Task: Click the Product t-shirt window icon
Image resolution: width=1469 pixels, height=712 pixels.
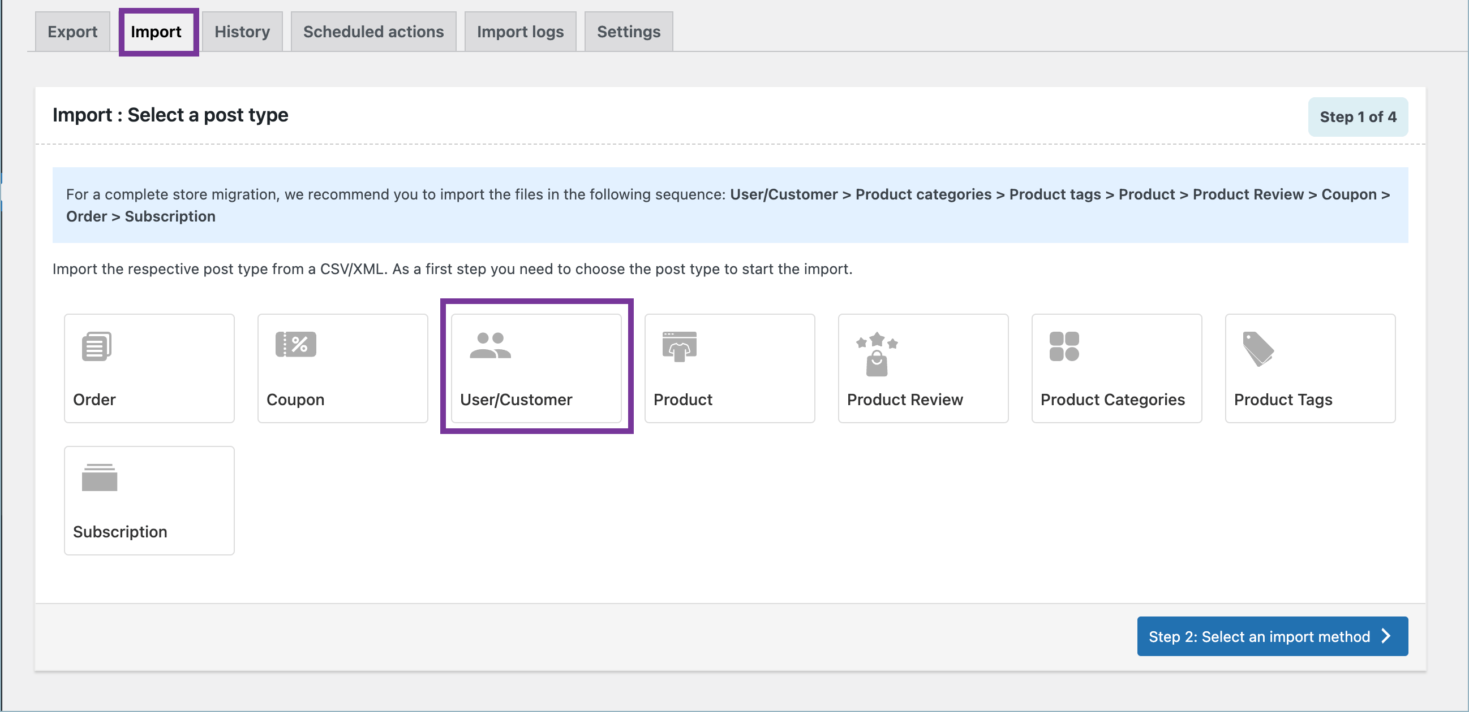Action: coord(679,346)
